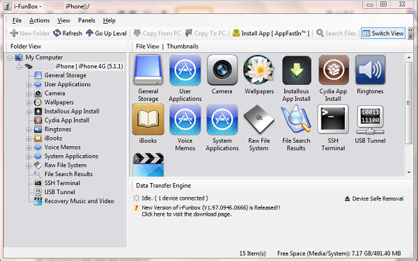418x261 pixels.
Task: Expand the Camera tree node
Action: pyautogui.click(x=29, y=94)
